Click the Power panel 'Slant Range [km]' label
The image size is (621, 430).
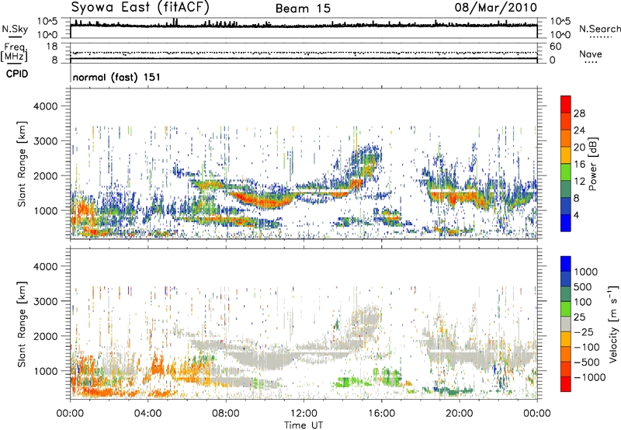point(22,164)
